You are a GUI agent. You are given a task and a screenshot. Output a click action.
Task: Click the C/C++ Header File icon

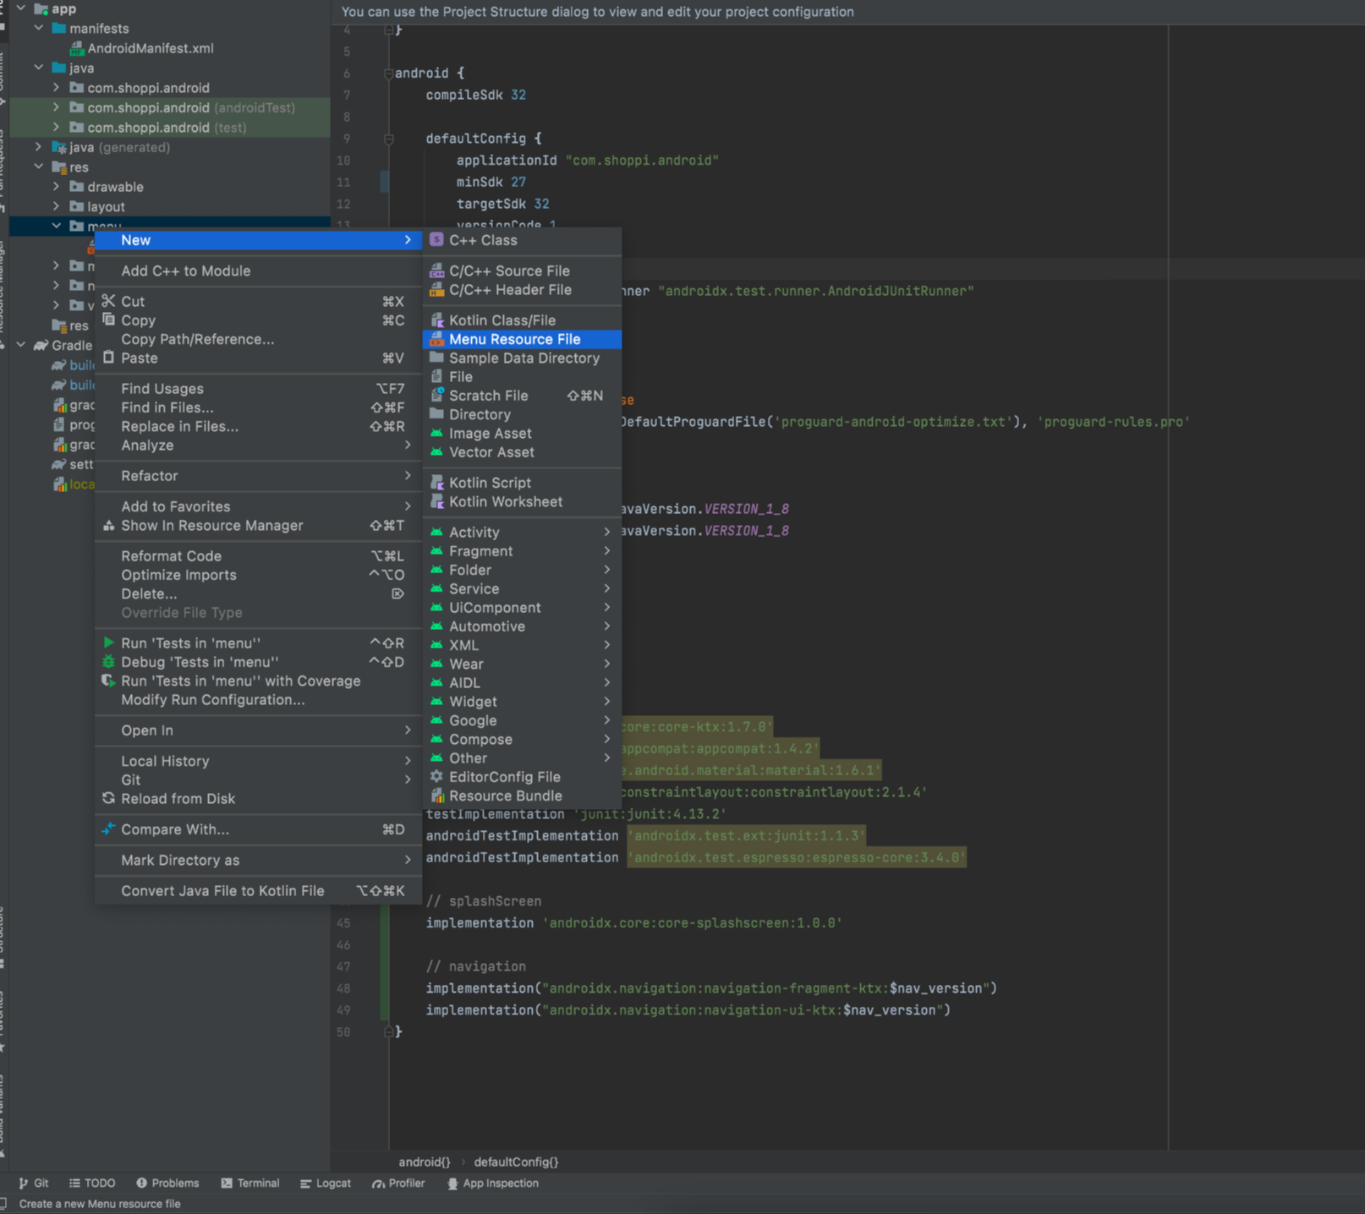coord(436,290)
